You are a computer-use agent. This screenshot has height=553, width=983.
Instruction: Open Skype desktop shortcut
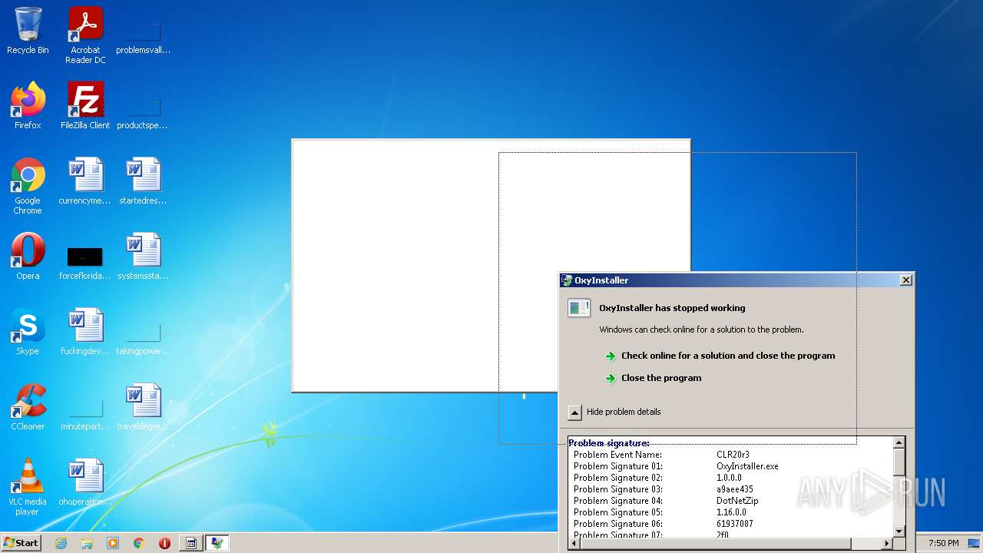point(28,332)
